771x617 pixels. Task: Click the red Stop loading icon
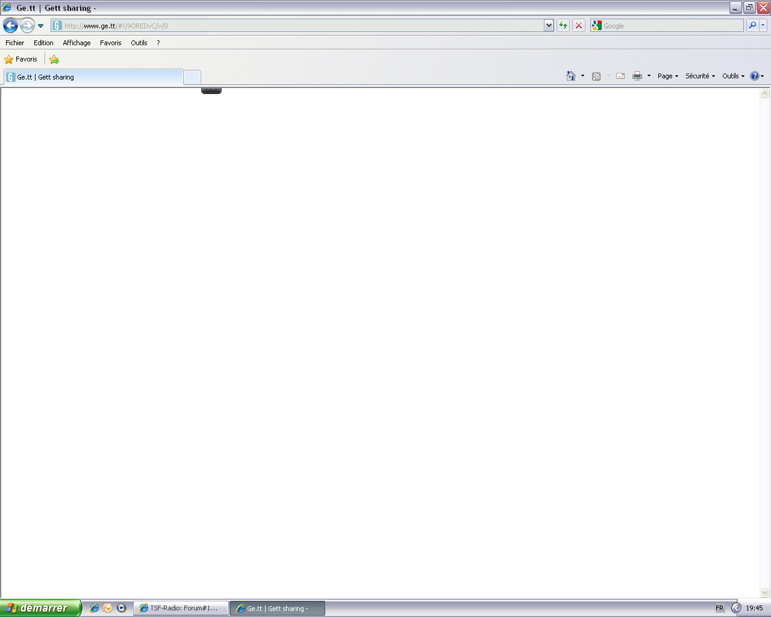click(x=579, y=25)
